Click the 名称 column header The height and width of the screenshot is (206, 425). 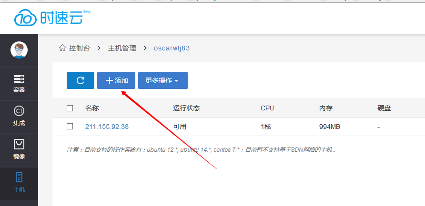coord(92,108)
